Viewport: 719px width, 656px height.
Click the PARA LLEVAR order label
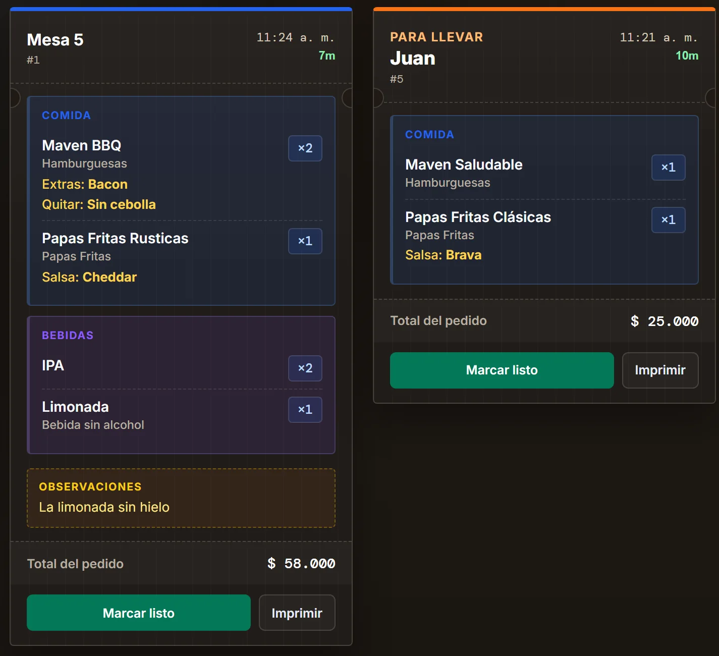[436, 37]
